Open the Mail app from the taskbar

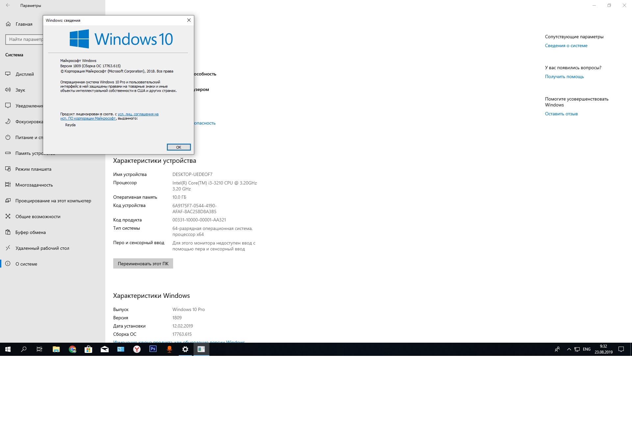(105, 349)
